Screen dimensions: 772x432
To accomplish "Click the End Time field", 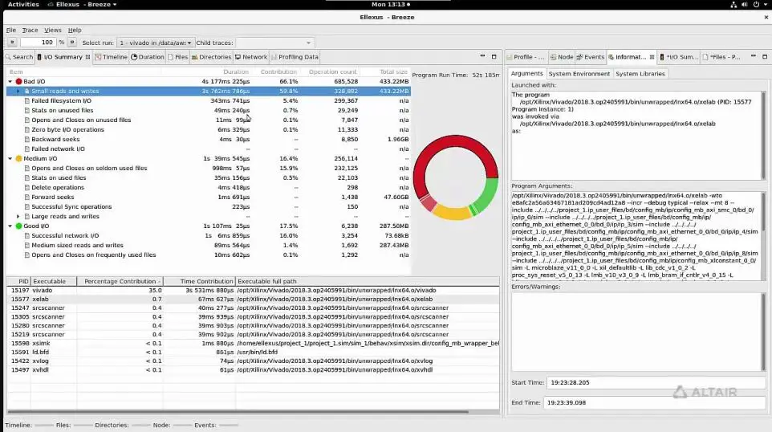I will click(654, 402).
